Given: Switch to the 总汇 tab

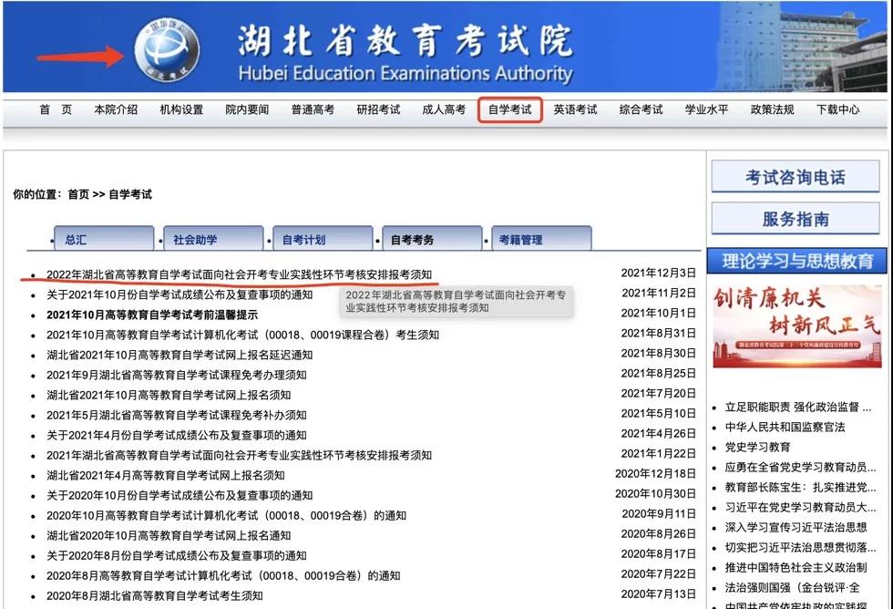Looking at the screenshot, I should click(104, 239).
